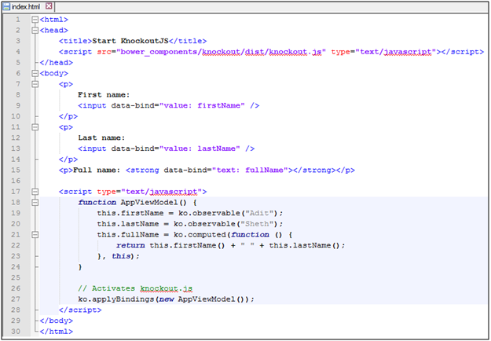Click the </head> closing tag
491x341 pixels.
tap(57, 63)
